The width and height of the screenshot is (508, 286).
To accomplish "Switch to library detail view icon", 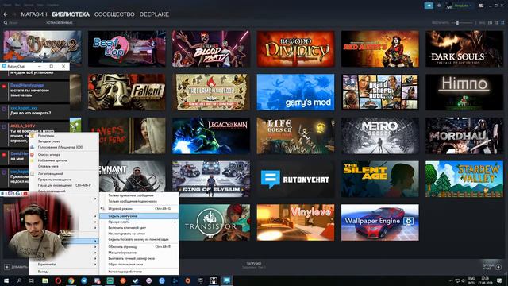I will (x=490, y=23).
